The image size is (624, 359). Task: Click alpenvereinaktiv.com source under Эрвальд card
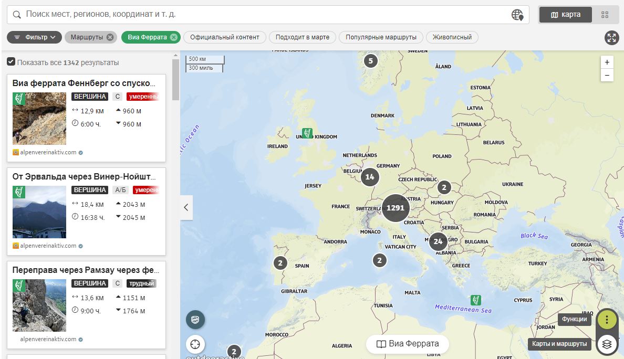pos(48,246)
